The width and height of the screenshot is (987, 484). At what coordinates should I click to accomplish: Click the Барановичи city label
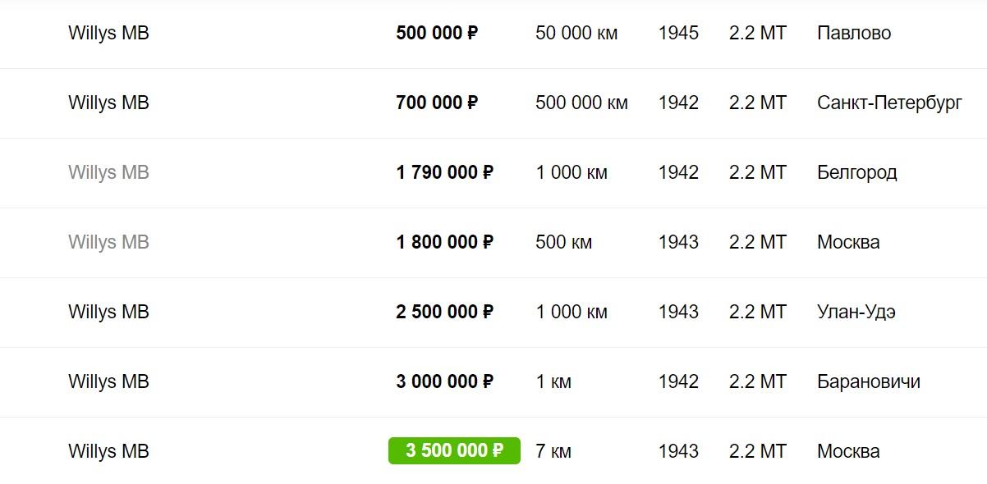(x=868, y=382)
